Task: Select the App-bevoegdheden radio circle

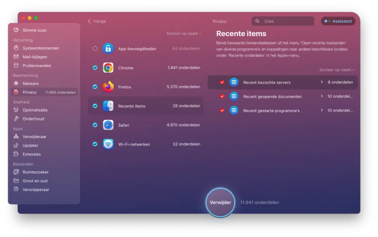Action: click(x=95, y=49)
